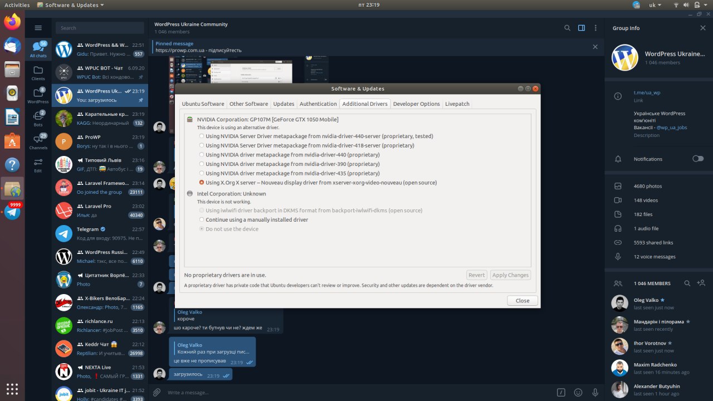Record a voice message
This screenshot has height=401, width=713.
click(595, 392)
